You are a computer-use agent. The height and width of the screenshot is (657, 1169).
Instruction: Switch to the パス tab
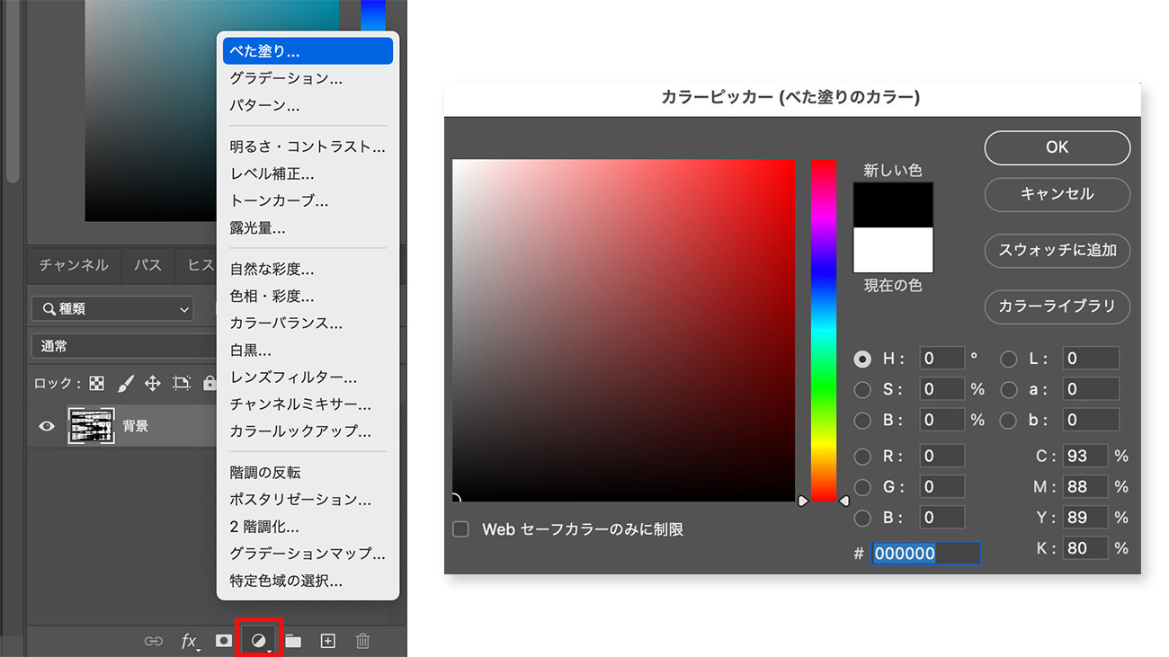click(147, 265)
